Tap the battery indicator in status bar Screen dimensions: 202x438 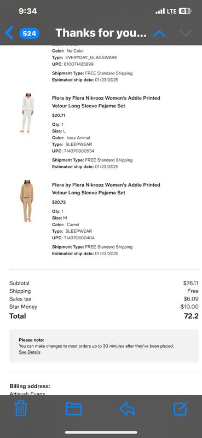[x=185, y=11]
